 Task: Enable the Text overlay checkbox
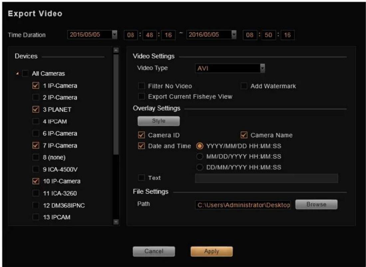coord(141,178)
